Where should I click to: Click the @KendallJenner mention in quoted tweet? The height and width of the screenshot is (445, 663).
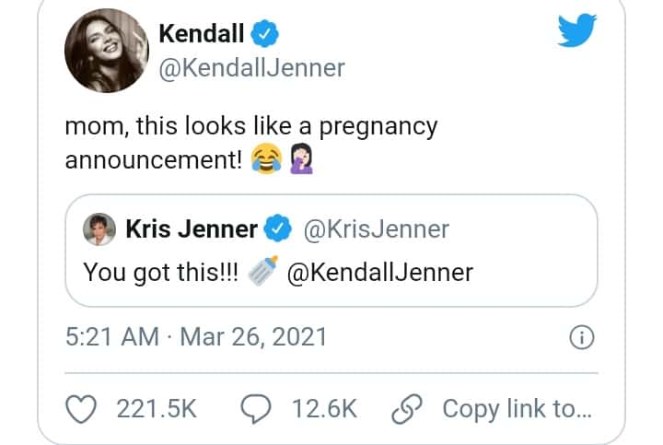pyautogui.click(x=379, y=272)
